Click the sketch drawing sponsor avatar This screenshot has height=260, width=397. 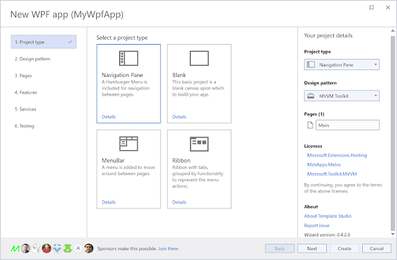36,249
